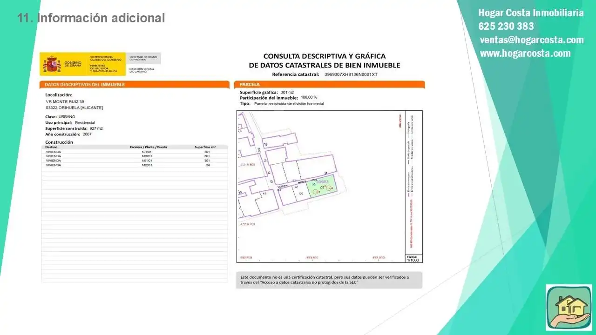Click the "Escalera / Planta / Puerta" column header
The image size is (596, 335).
pos(149,147)
